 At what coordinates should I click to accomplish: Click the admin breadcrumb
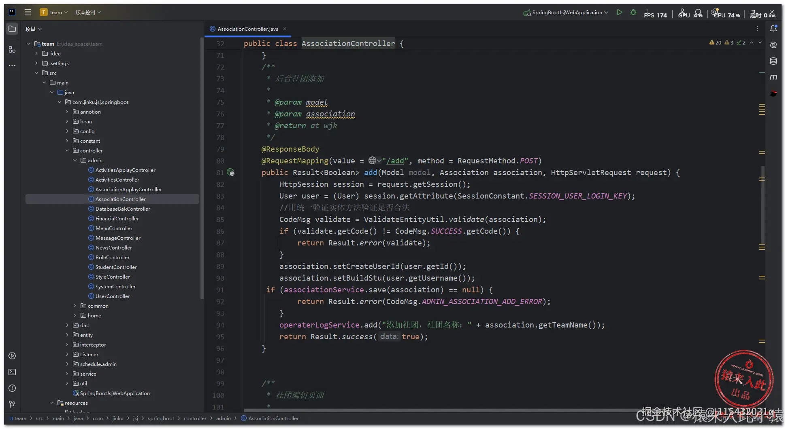coord(224,418)
